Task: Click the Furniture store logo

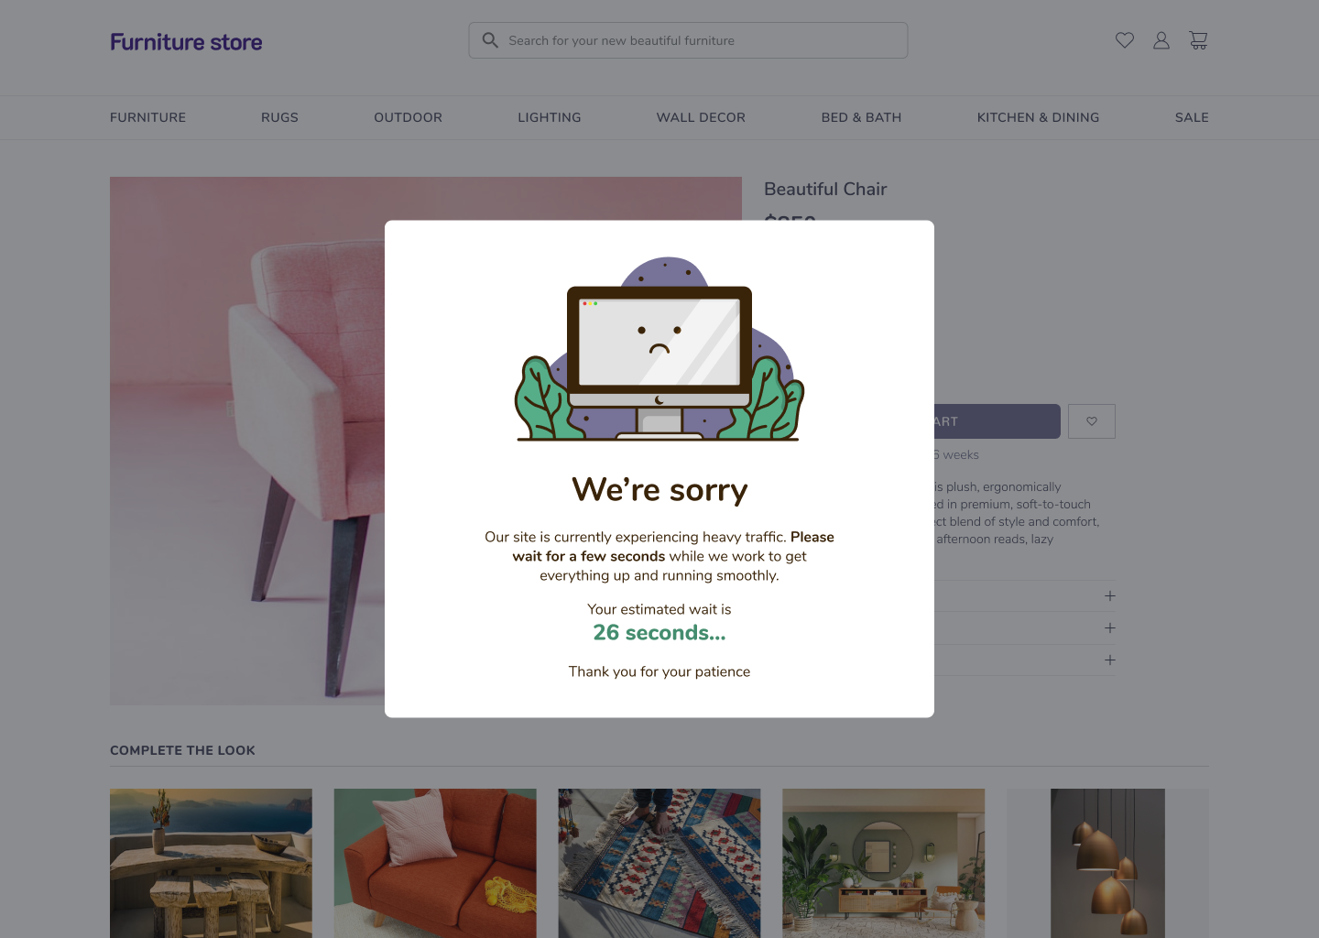Action: [186, 42]
